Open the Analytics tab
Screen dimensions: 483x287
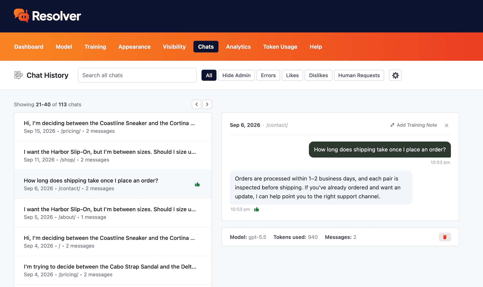[x=238, y=47]
